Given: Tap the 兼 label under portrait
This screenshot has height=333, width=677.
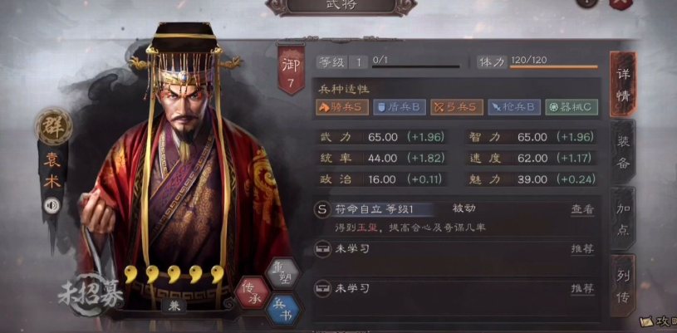Looking at the screenshot, I should click(x=174, y=306).
